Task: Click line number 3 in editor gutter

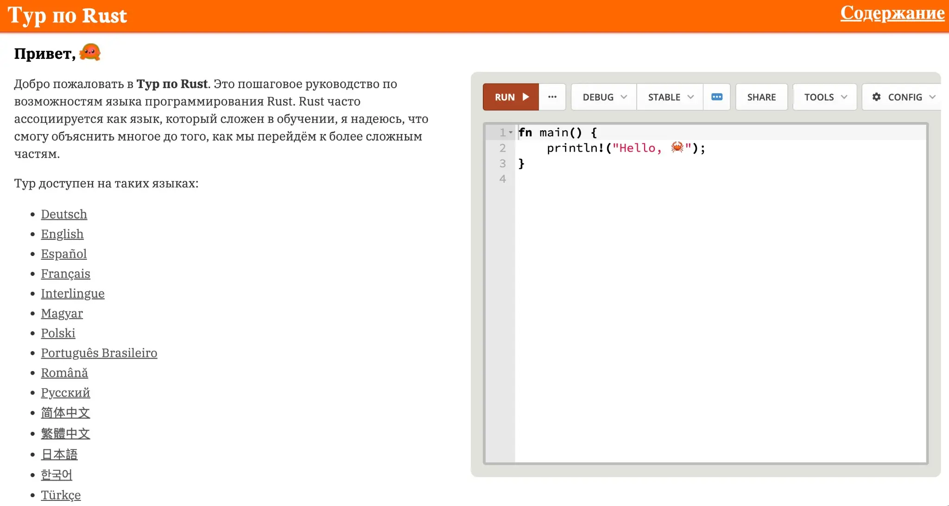Action: [x=502, y=164]
